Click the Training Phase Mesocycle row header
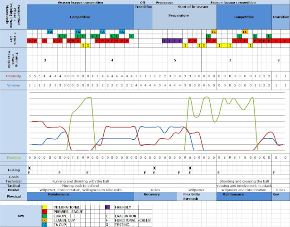The height and width of the screenshot is (227, 290). [x=13, y=60]
